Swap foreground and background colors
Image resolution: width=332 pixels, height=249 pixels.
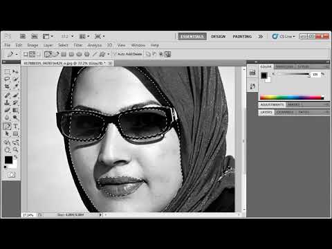(x=16, y=157)
